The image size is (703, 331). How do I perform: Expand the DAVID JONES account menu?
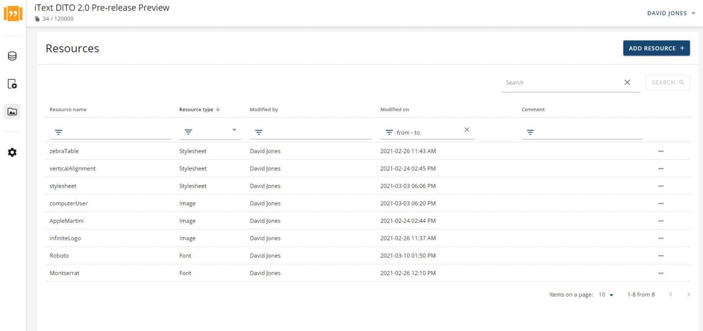[x=671, y=13]
